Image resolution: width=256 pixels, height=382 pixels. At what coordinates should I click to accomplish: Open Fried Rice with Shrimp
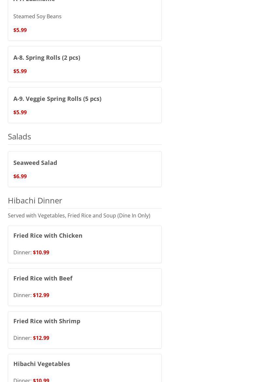point(47,321)
